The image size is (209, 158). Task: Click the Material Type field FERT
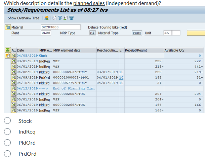click(x=137, y=33)
